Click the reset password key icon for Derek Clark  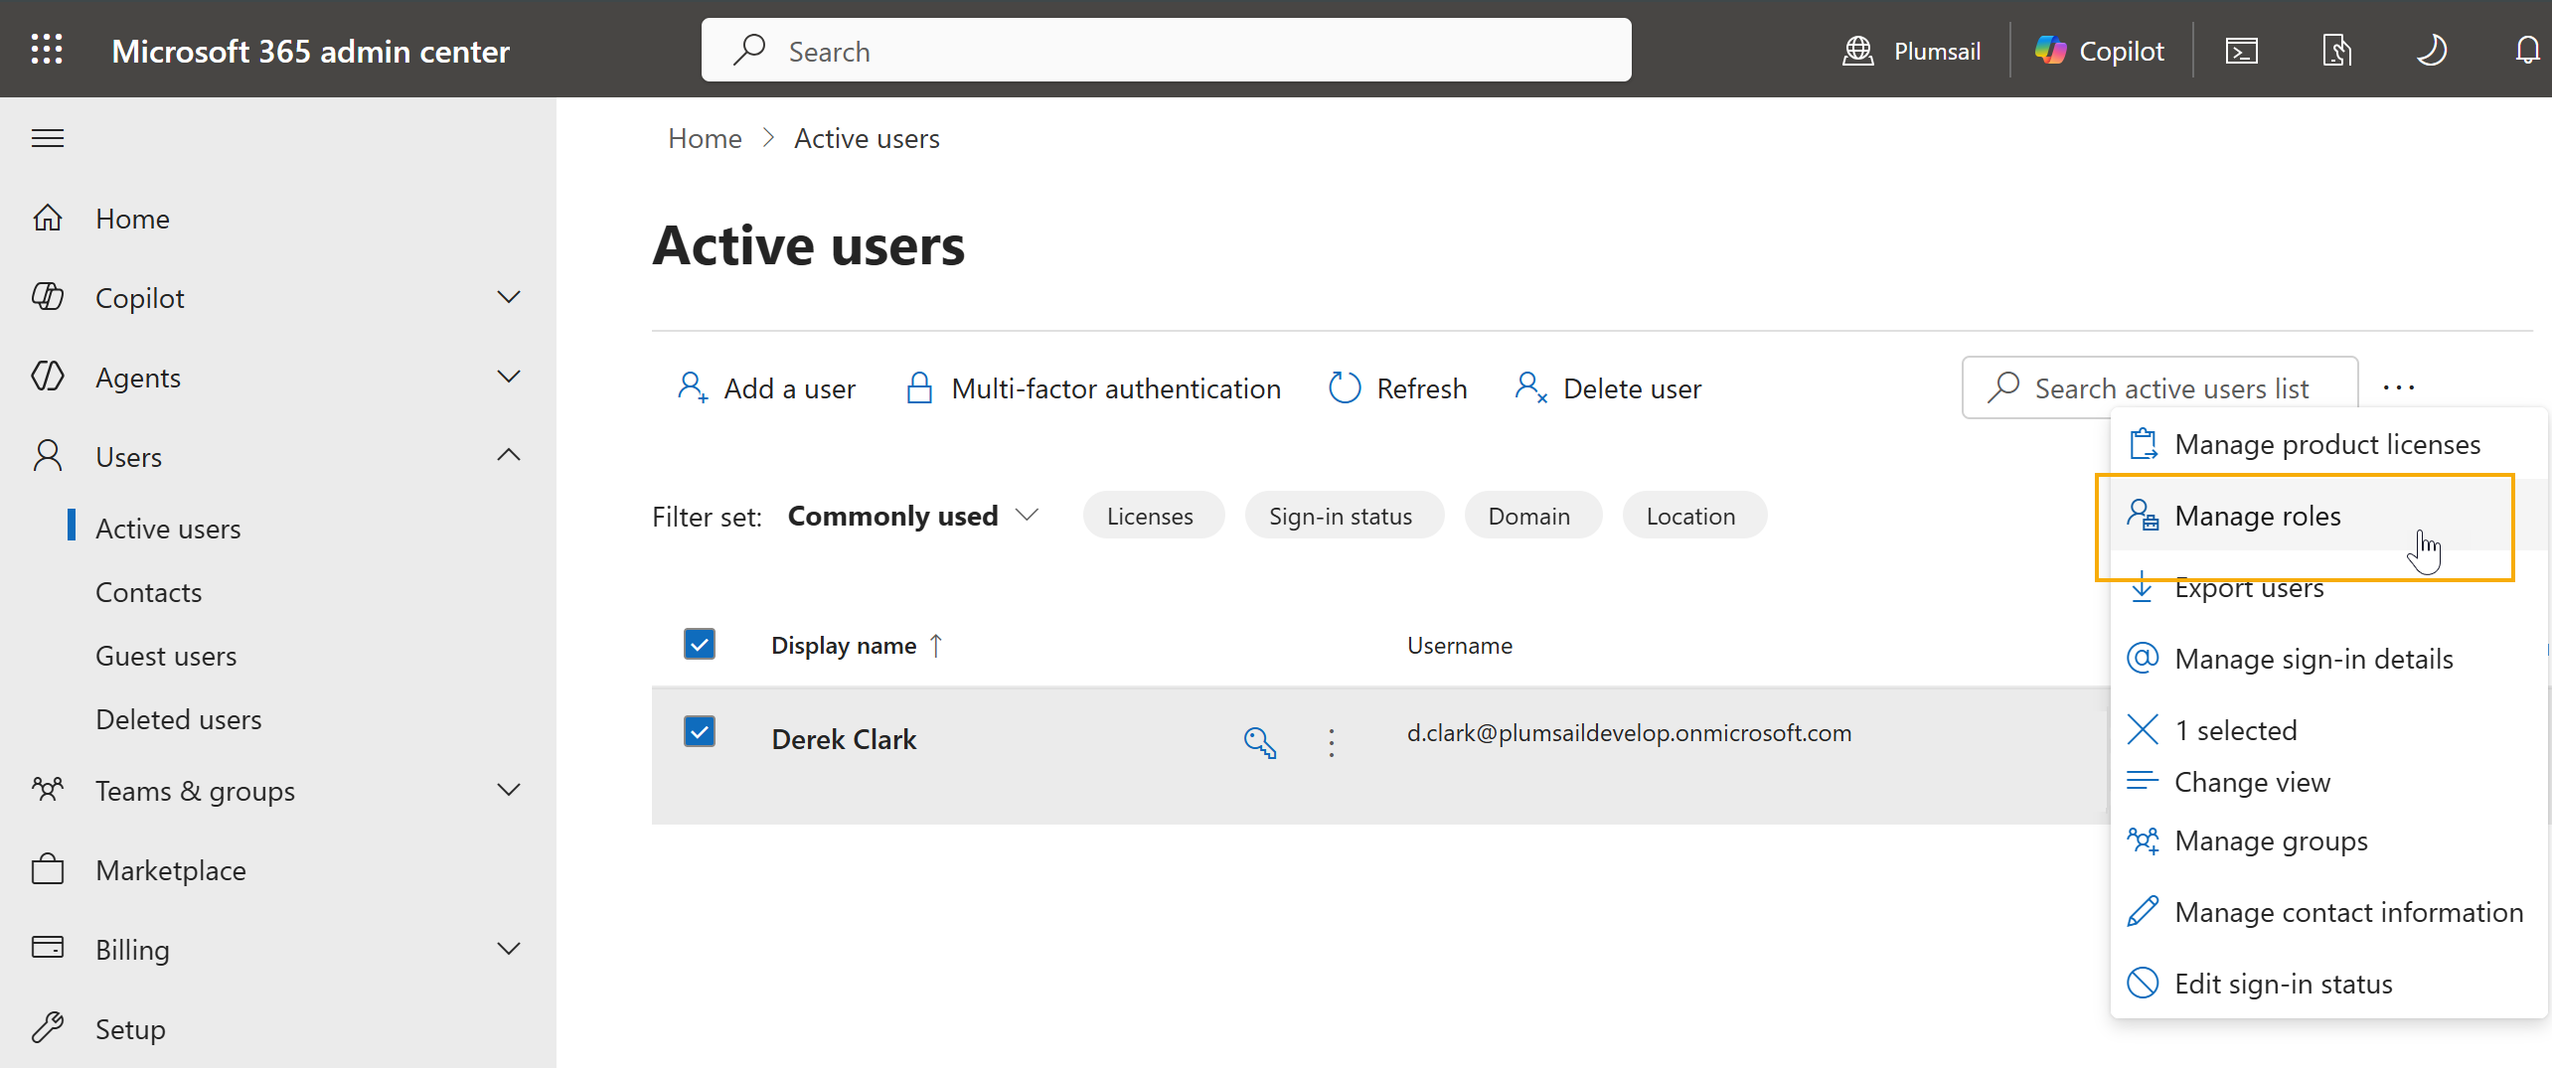(1260, 742)
